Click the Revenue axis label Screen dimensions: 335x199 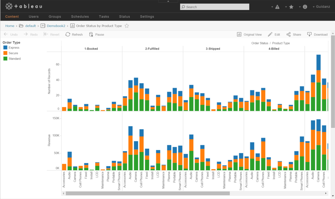tap(49, 140)
